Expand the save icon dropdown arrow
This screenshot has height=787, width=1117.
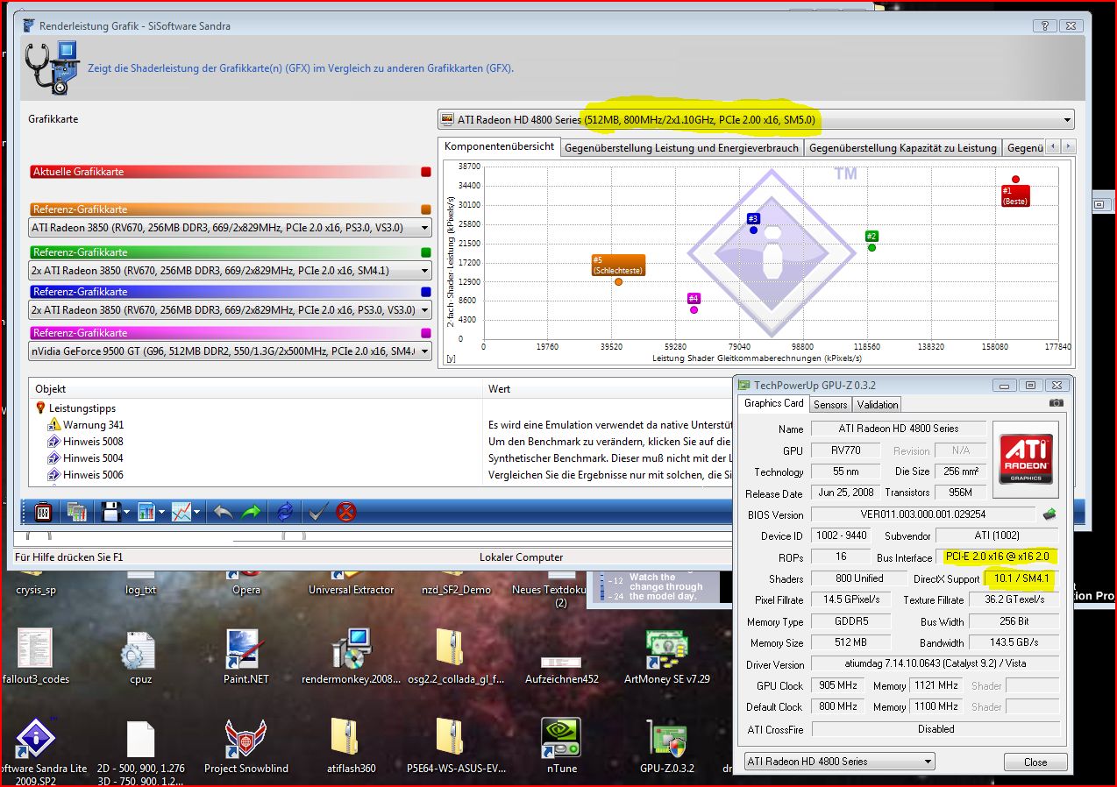(127, 513)
